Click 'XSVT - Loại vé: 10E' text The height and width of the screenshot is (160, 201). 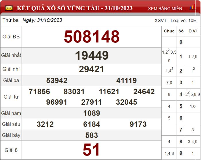[175, 20]
